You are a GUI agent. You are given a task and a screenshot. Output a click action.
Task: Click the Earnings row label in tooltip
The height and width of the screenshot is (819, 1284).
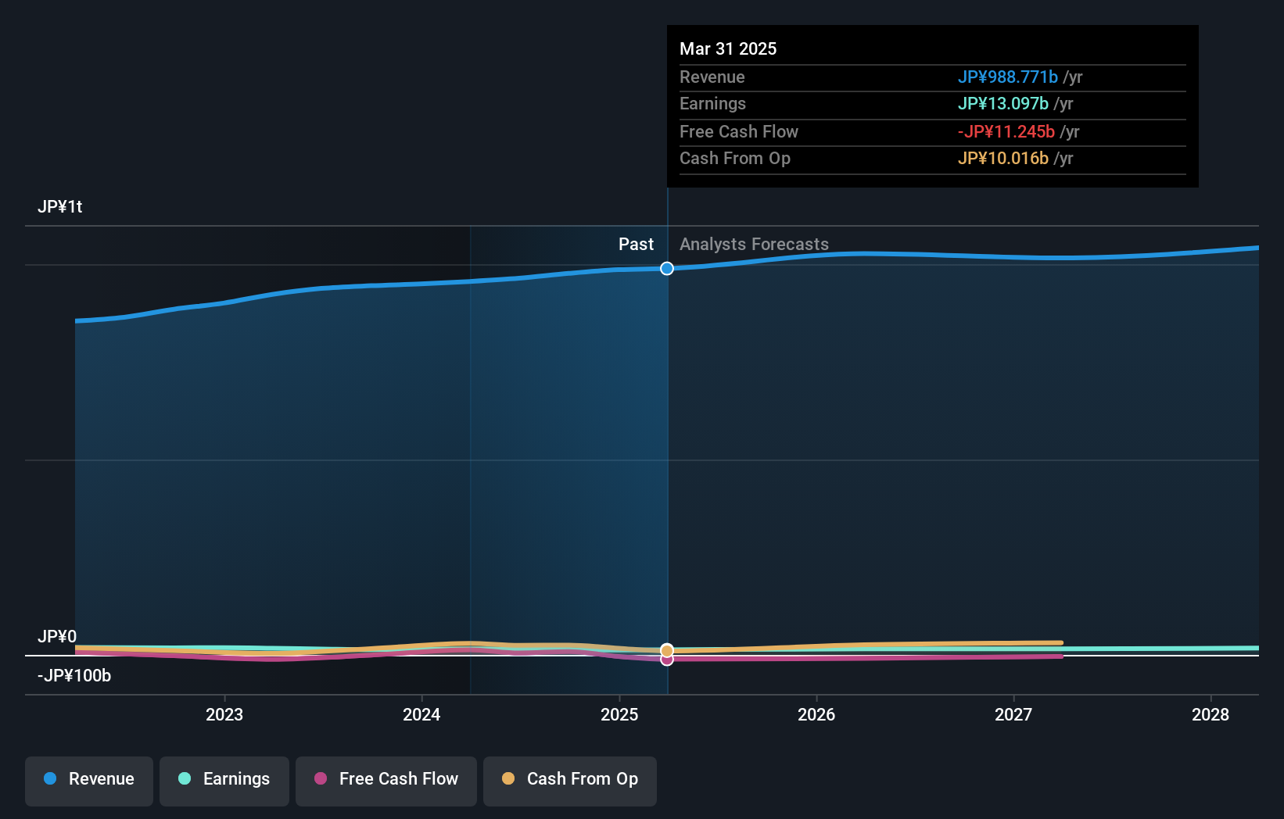(x=712, y=103)
